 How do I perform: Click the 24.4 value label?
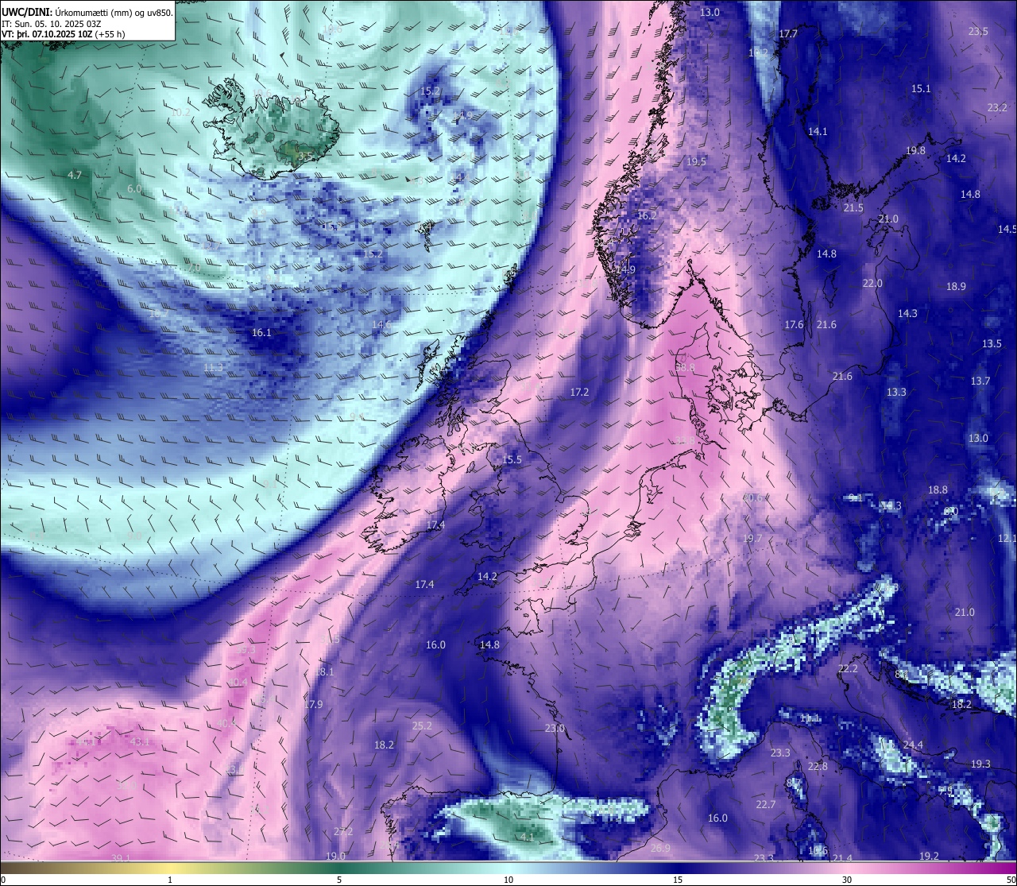click(x=913, y=745)
